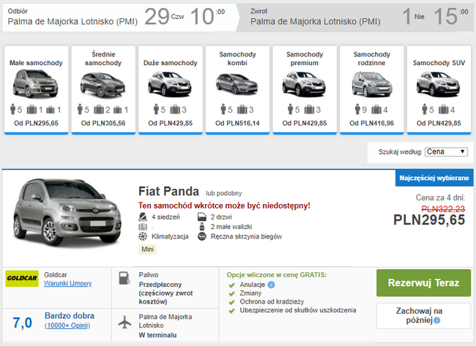Click the door icon next to 2 drzwi

click(x=202, y=217)
